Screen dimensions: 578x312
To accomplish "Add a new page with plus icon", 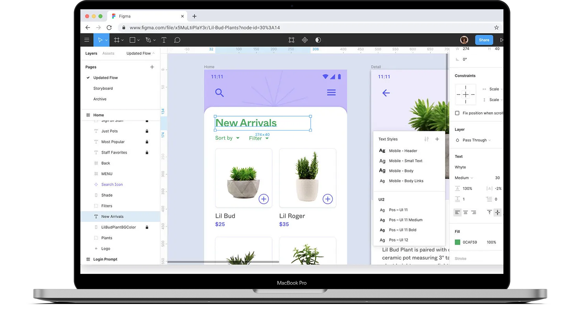I will [x=152, y=67].
